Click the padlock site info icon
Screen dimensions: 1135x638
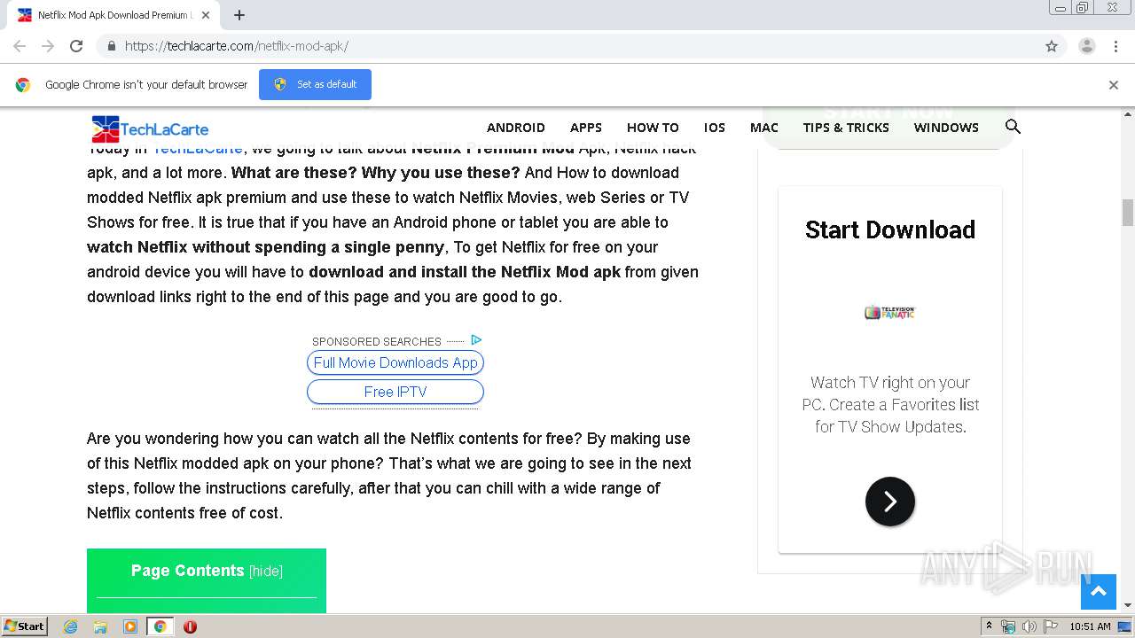(111, 46)
